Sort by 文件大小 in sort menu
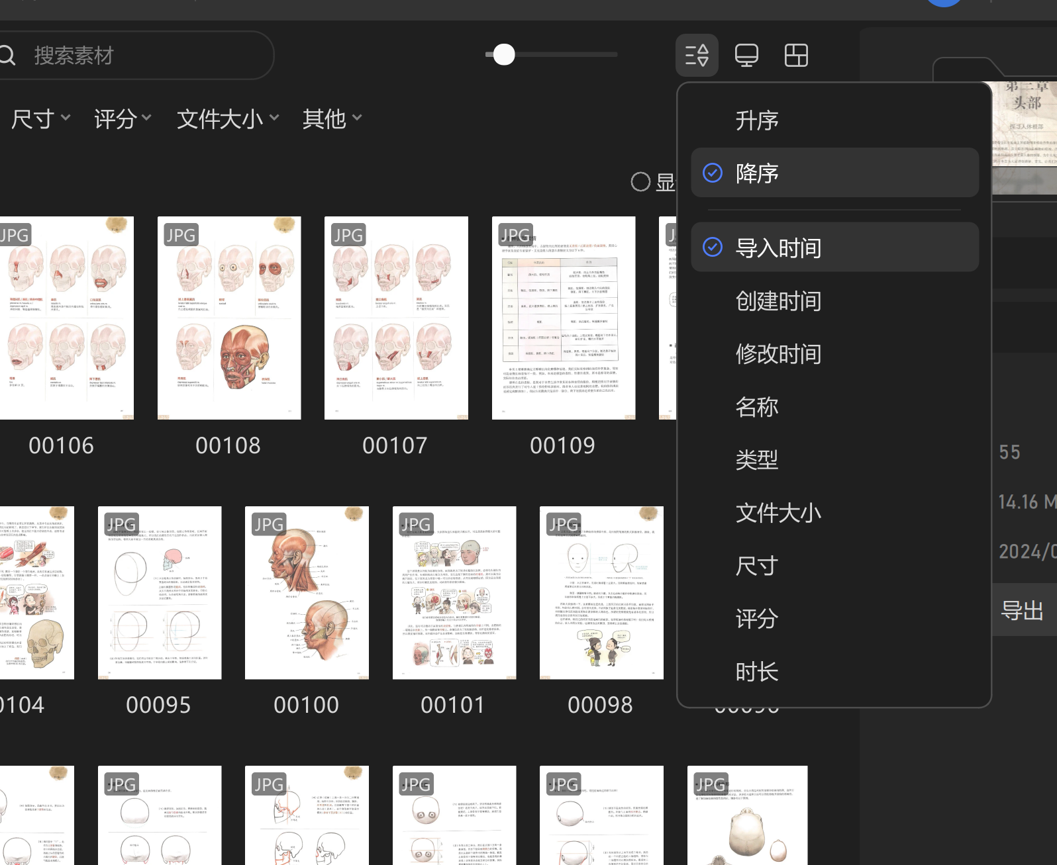This screenshot has width=1057, height=865. [x=834, y=513]
